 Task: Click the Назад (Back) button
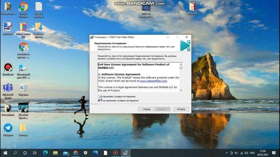coord(146,109)
